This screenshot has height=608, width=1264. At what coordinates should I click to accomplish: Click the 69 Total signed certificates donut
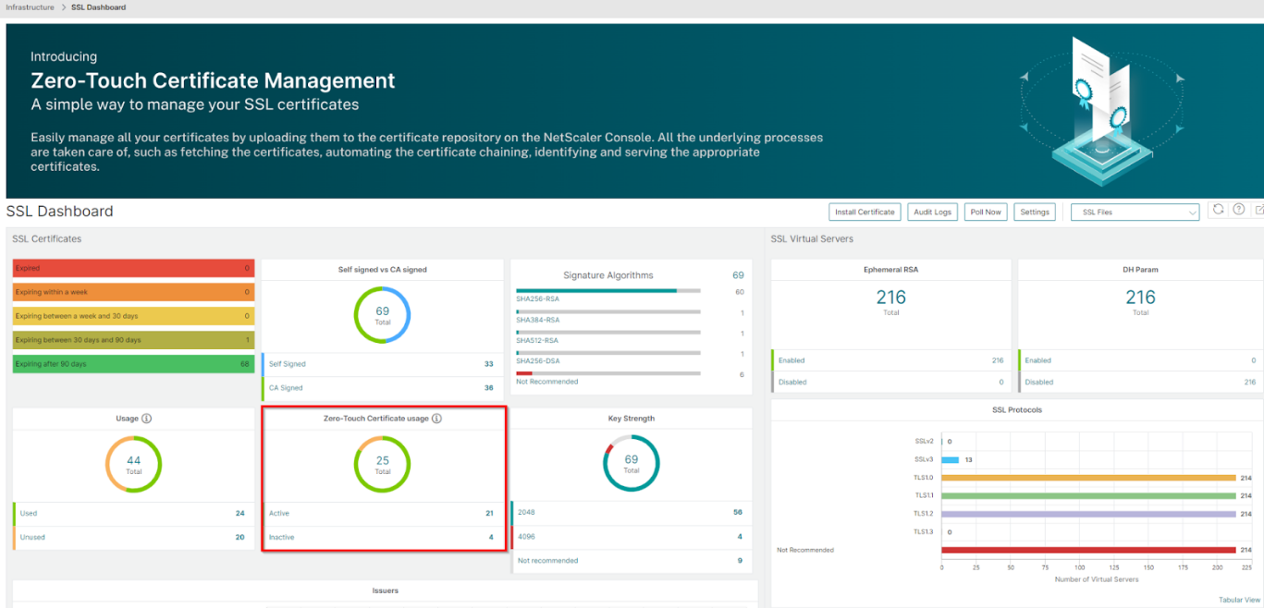point(382,314)
